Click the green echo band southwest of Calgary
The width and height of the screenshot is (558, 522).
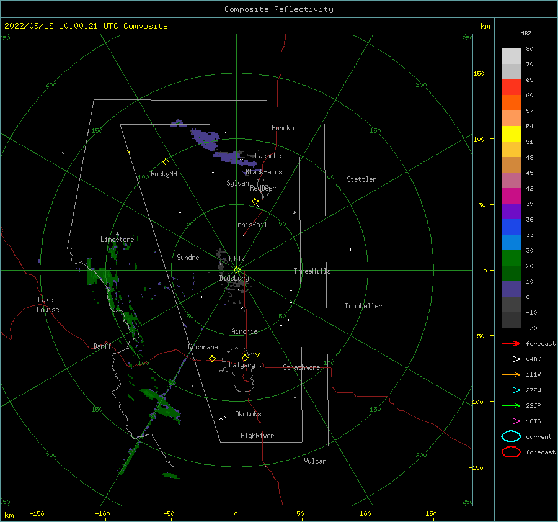(161, 404)
